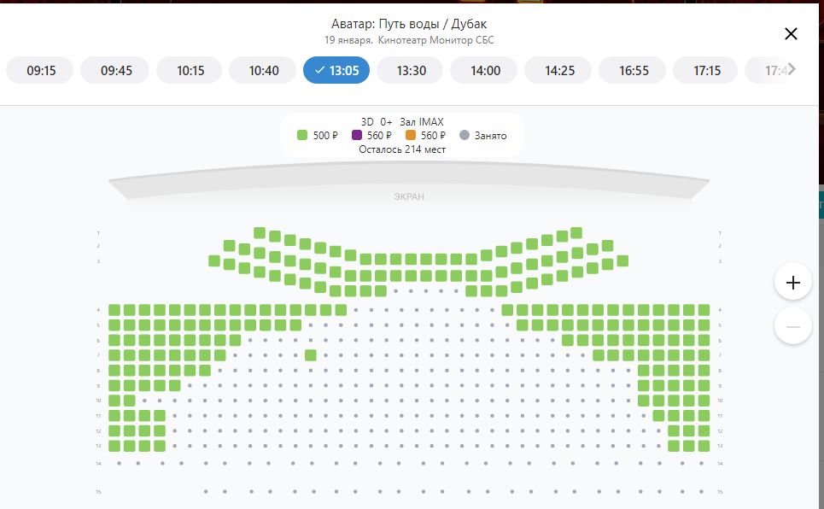Click the green 500 ₽ legend swatch
This screenshot has height=509, width=824.
coord(302,136)
